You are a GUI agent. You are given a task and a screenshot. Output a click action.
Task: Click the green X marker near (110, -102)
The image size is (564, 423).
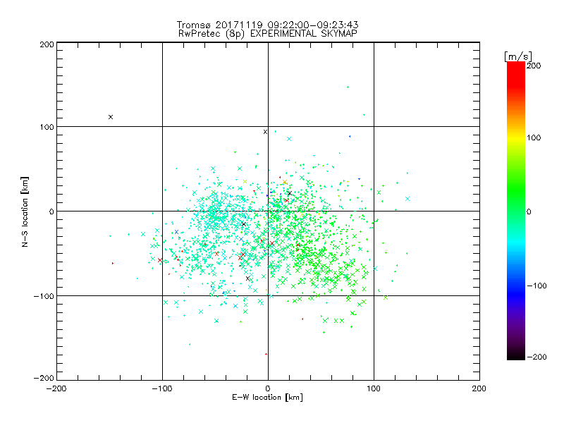386,298
